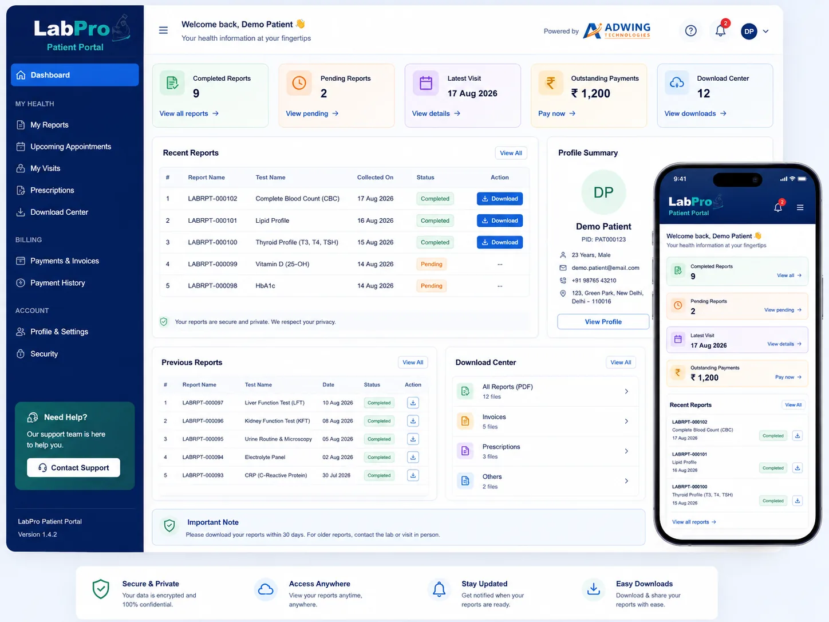Tap View All on phone Recent Reports
The width and height of the screenshot is (829, 622).
coord(794,405)
